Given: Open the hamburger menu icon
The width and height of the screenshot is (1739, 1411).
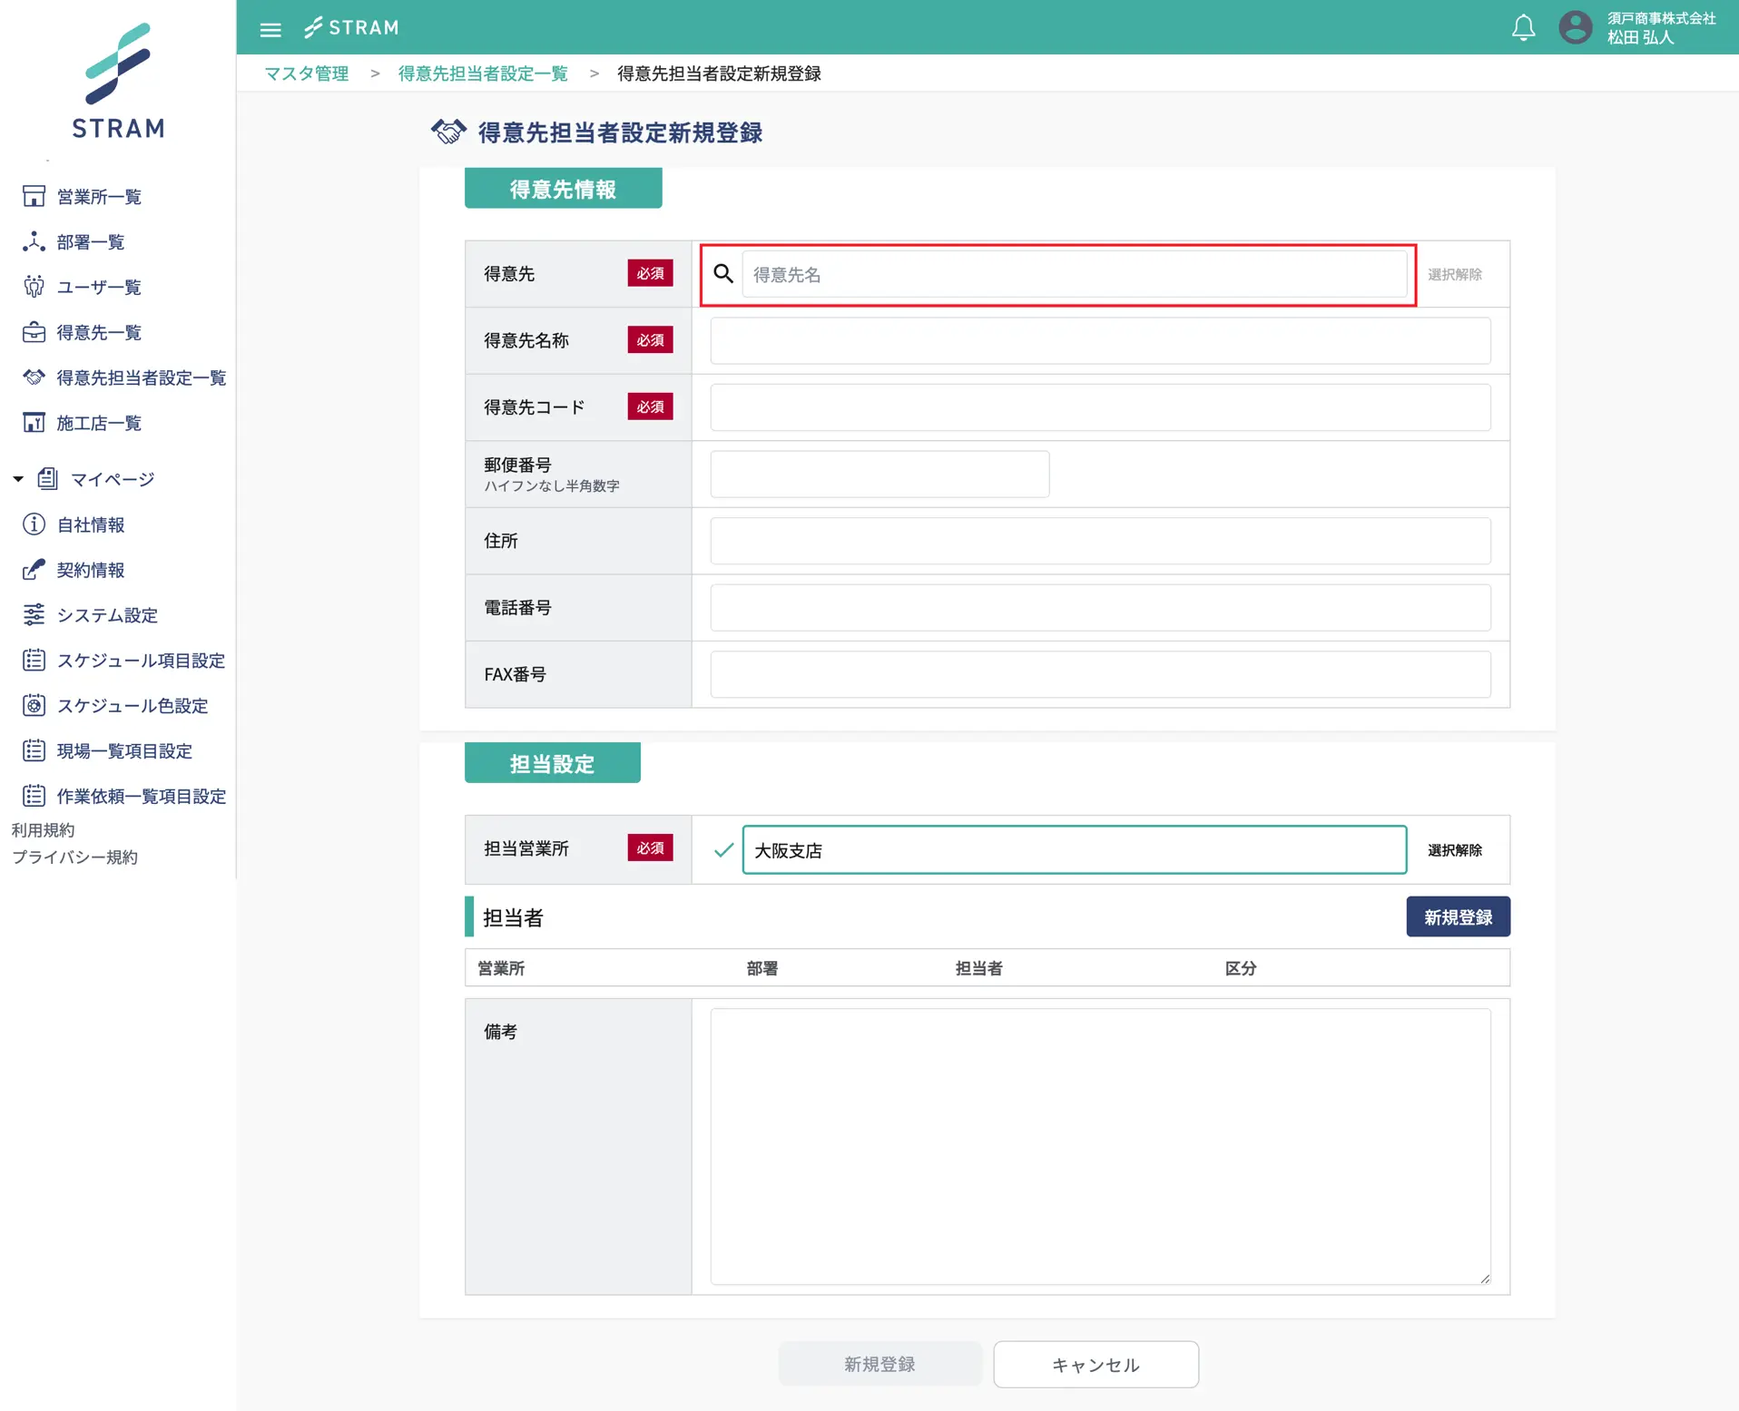Looking at the screenshot, I should point(270,29).
